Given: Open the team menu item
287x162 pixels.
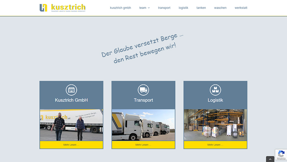Looking at the screenshot, I should (x=143, y=8).
